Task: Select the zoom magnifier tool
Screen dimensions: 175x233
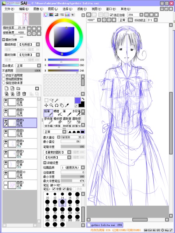Action: coord(51,105)
